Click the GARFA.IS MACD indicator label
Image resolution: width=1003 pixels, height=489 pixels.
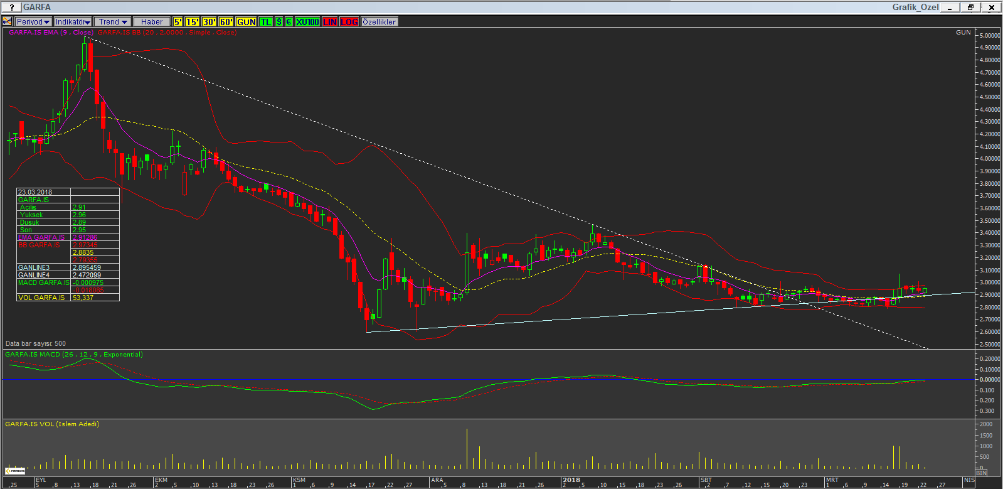point(73,355)
